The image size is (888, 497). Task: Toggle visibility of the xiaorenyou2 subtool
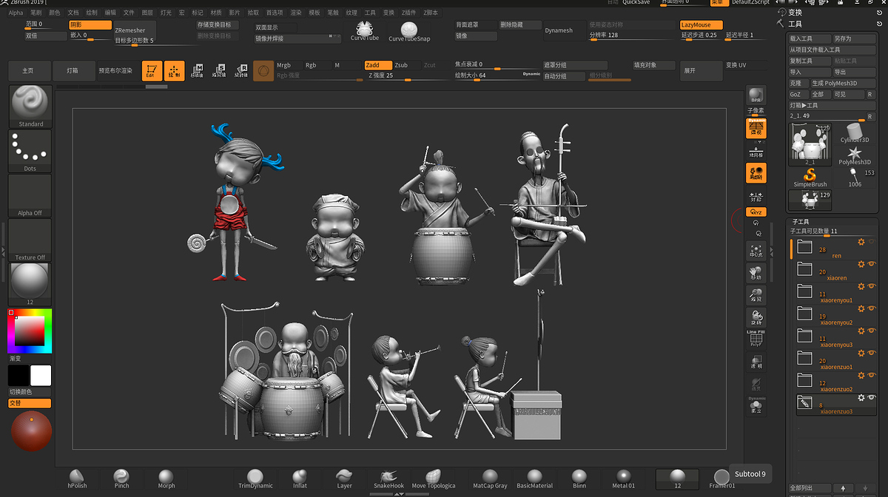coord(872,309)
